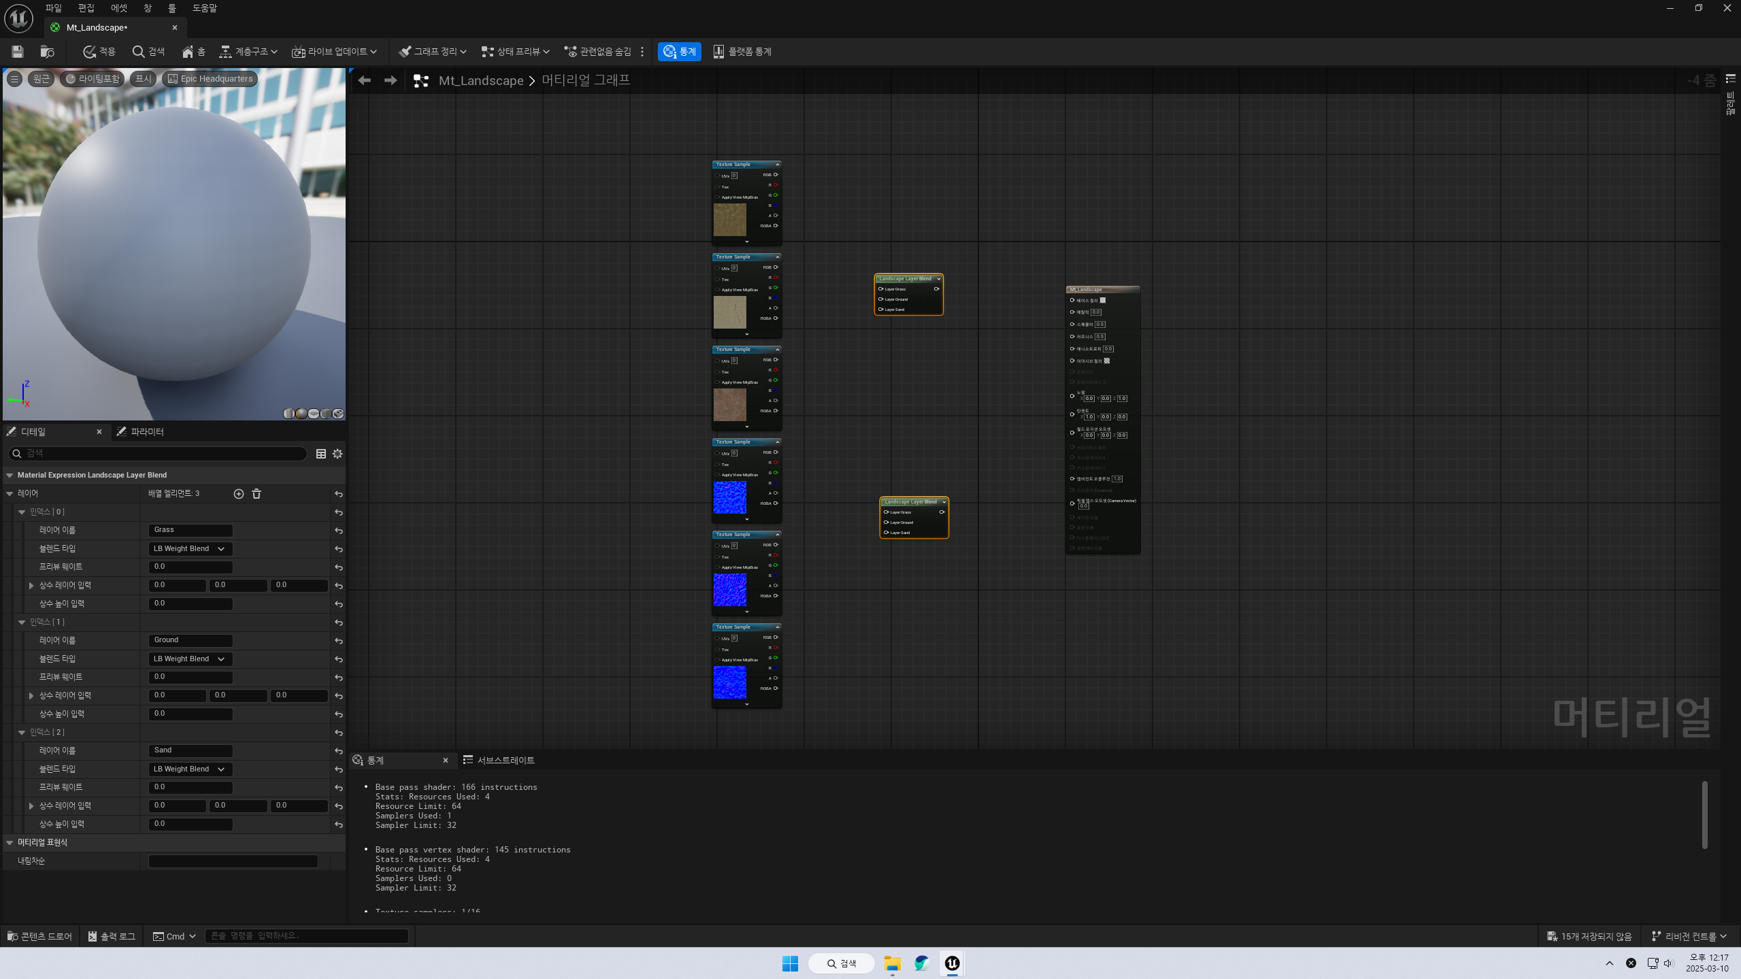Click the 검색 (Search) magnifier in the toolbar

tap(148, 52)
